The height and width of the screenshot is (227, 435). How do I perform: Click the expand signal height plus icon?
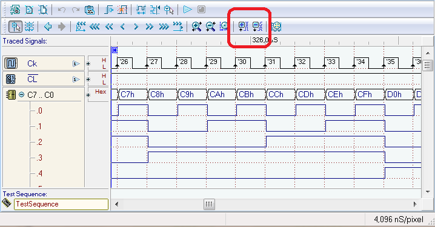point(244,27)
